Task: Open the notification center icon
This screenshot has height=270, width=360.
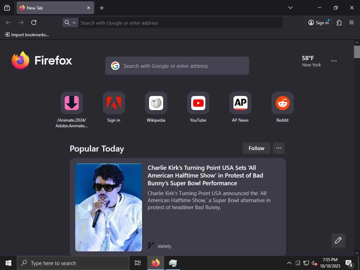Action: point(349,263)
